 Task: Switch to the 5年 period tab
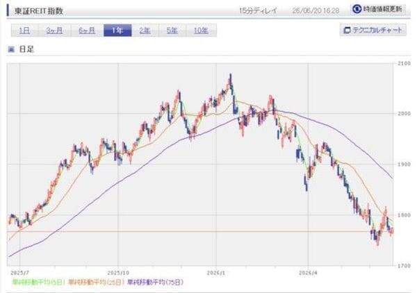point(172,31)
